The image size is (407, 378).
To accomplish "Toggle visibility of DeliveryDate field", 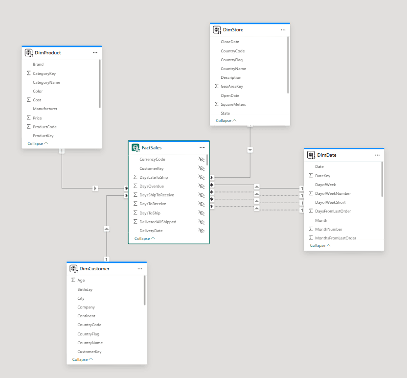I will pyautogui.click(x=201, y=231).
